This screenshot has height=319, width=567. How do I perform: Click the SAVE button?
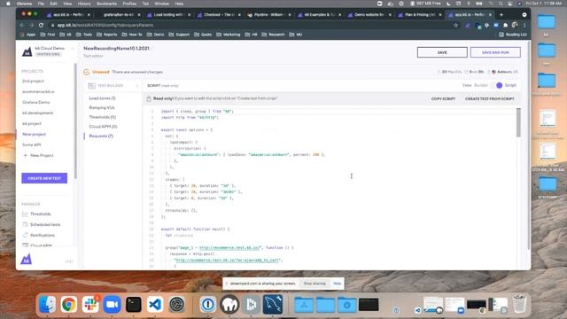[x=442, y=52]
